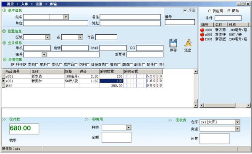Click the product list scroll-right arrow
The height and width of the screenshot is (154, 252).
pos(248,105)
